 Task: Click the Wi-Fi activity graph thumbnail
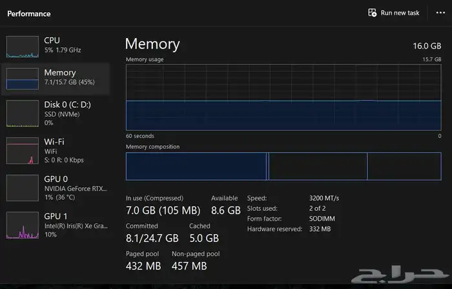(x=23, y=150)
